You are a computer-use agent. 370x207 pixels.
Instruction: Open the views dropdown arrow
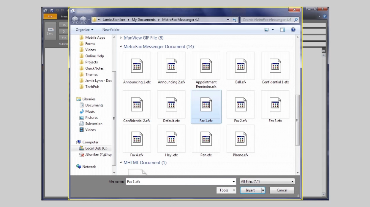273,30
